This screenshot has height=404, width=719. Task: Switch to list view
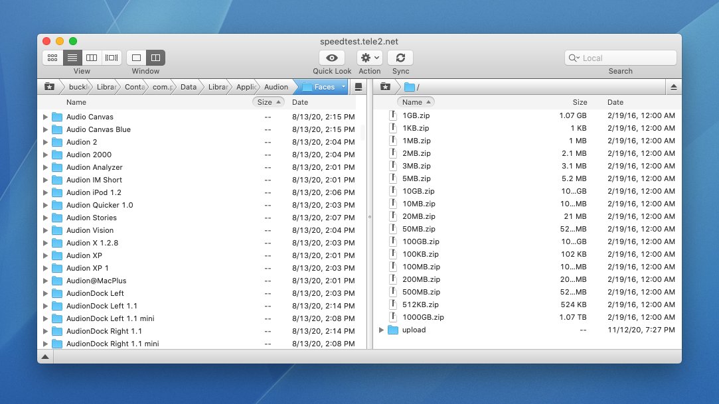pos(72,58)
